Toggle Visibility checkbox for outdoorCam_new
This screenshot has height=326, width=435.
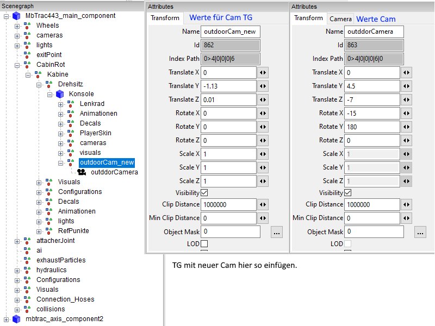click(204, 192)
